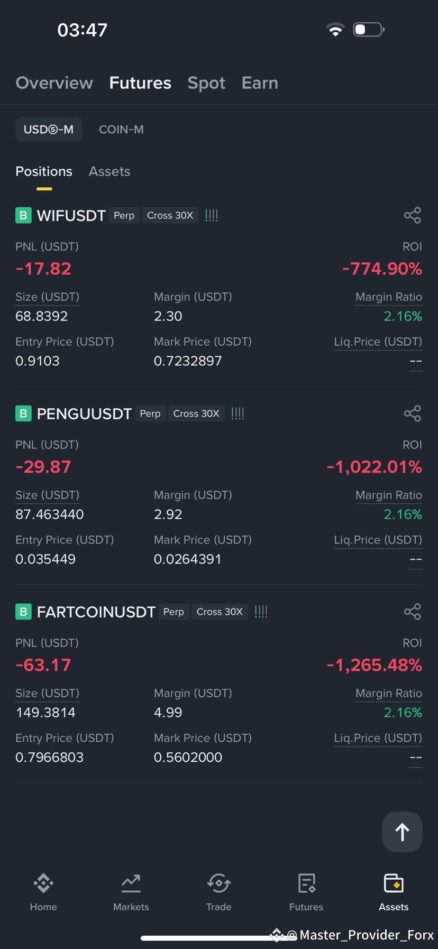Viewport: 438px width, 949px height.
Task: Open the FARTCOINUSDT Cross 30X margin setting
Action: click(220, 612)
